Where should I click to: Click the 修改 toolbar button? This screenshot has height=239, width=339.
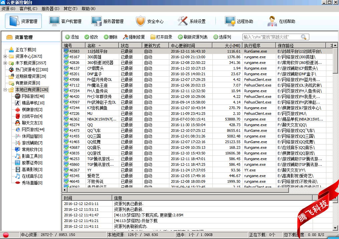click(91, 37)
